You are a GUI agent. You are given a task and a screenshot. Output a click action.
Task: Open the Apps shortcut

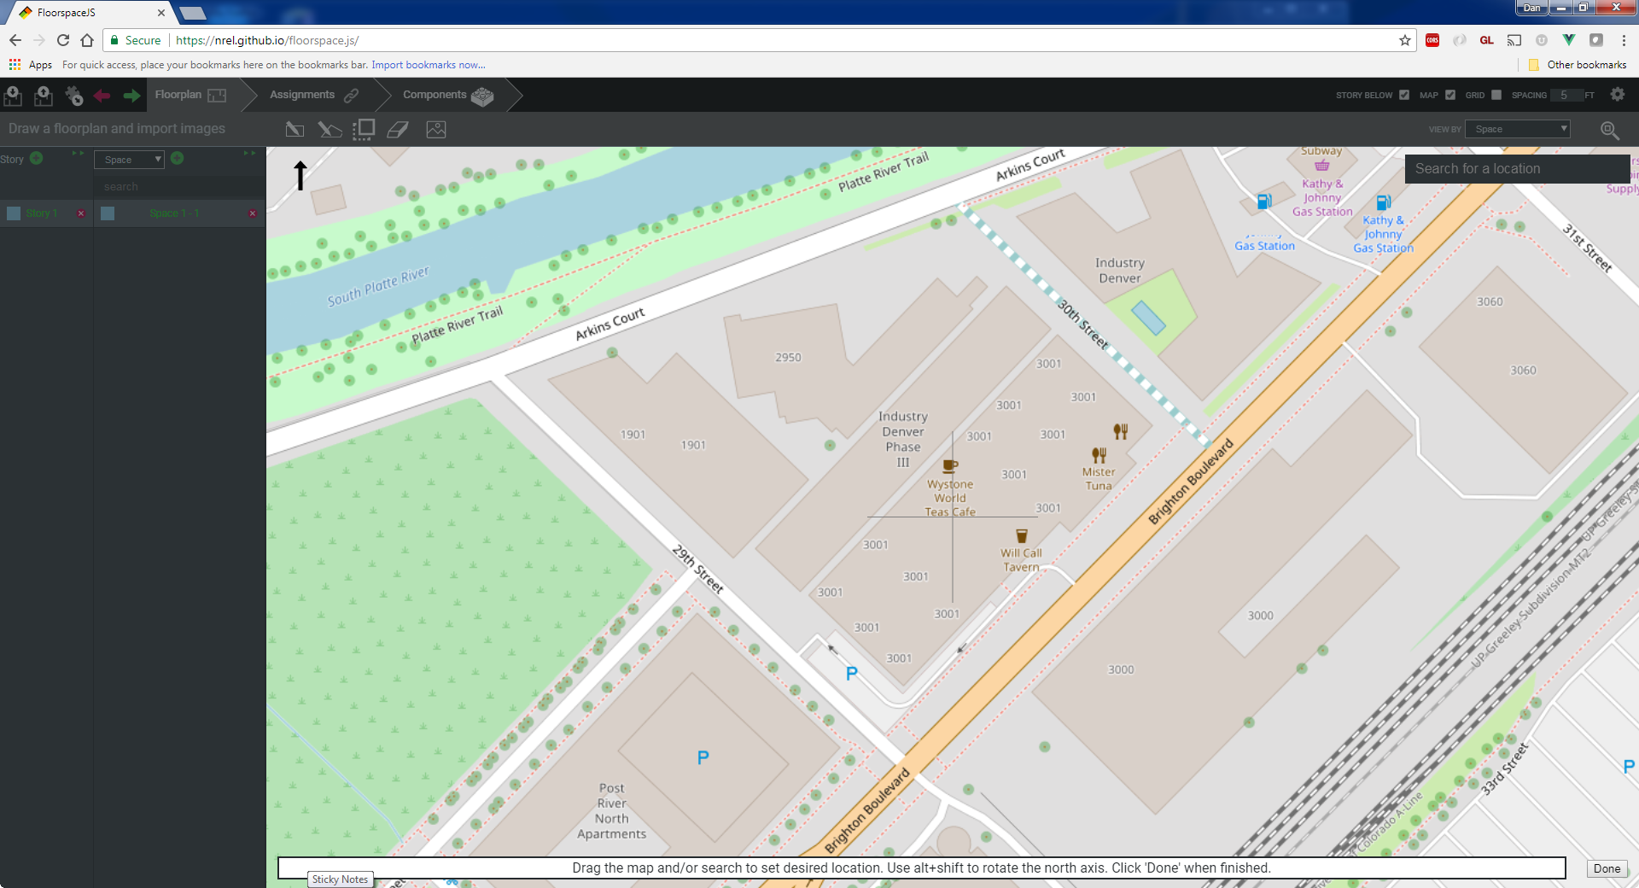31,65
